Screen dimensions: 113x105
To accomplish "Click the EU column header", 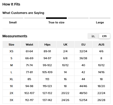I will pos(83,45).
